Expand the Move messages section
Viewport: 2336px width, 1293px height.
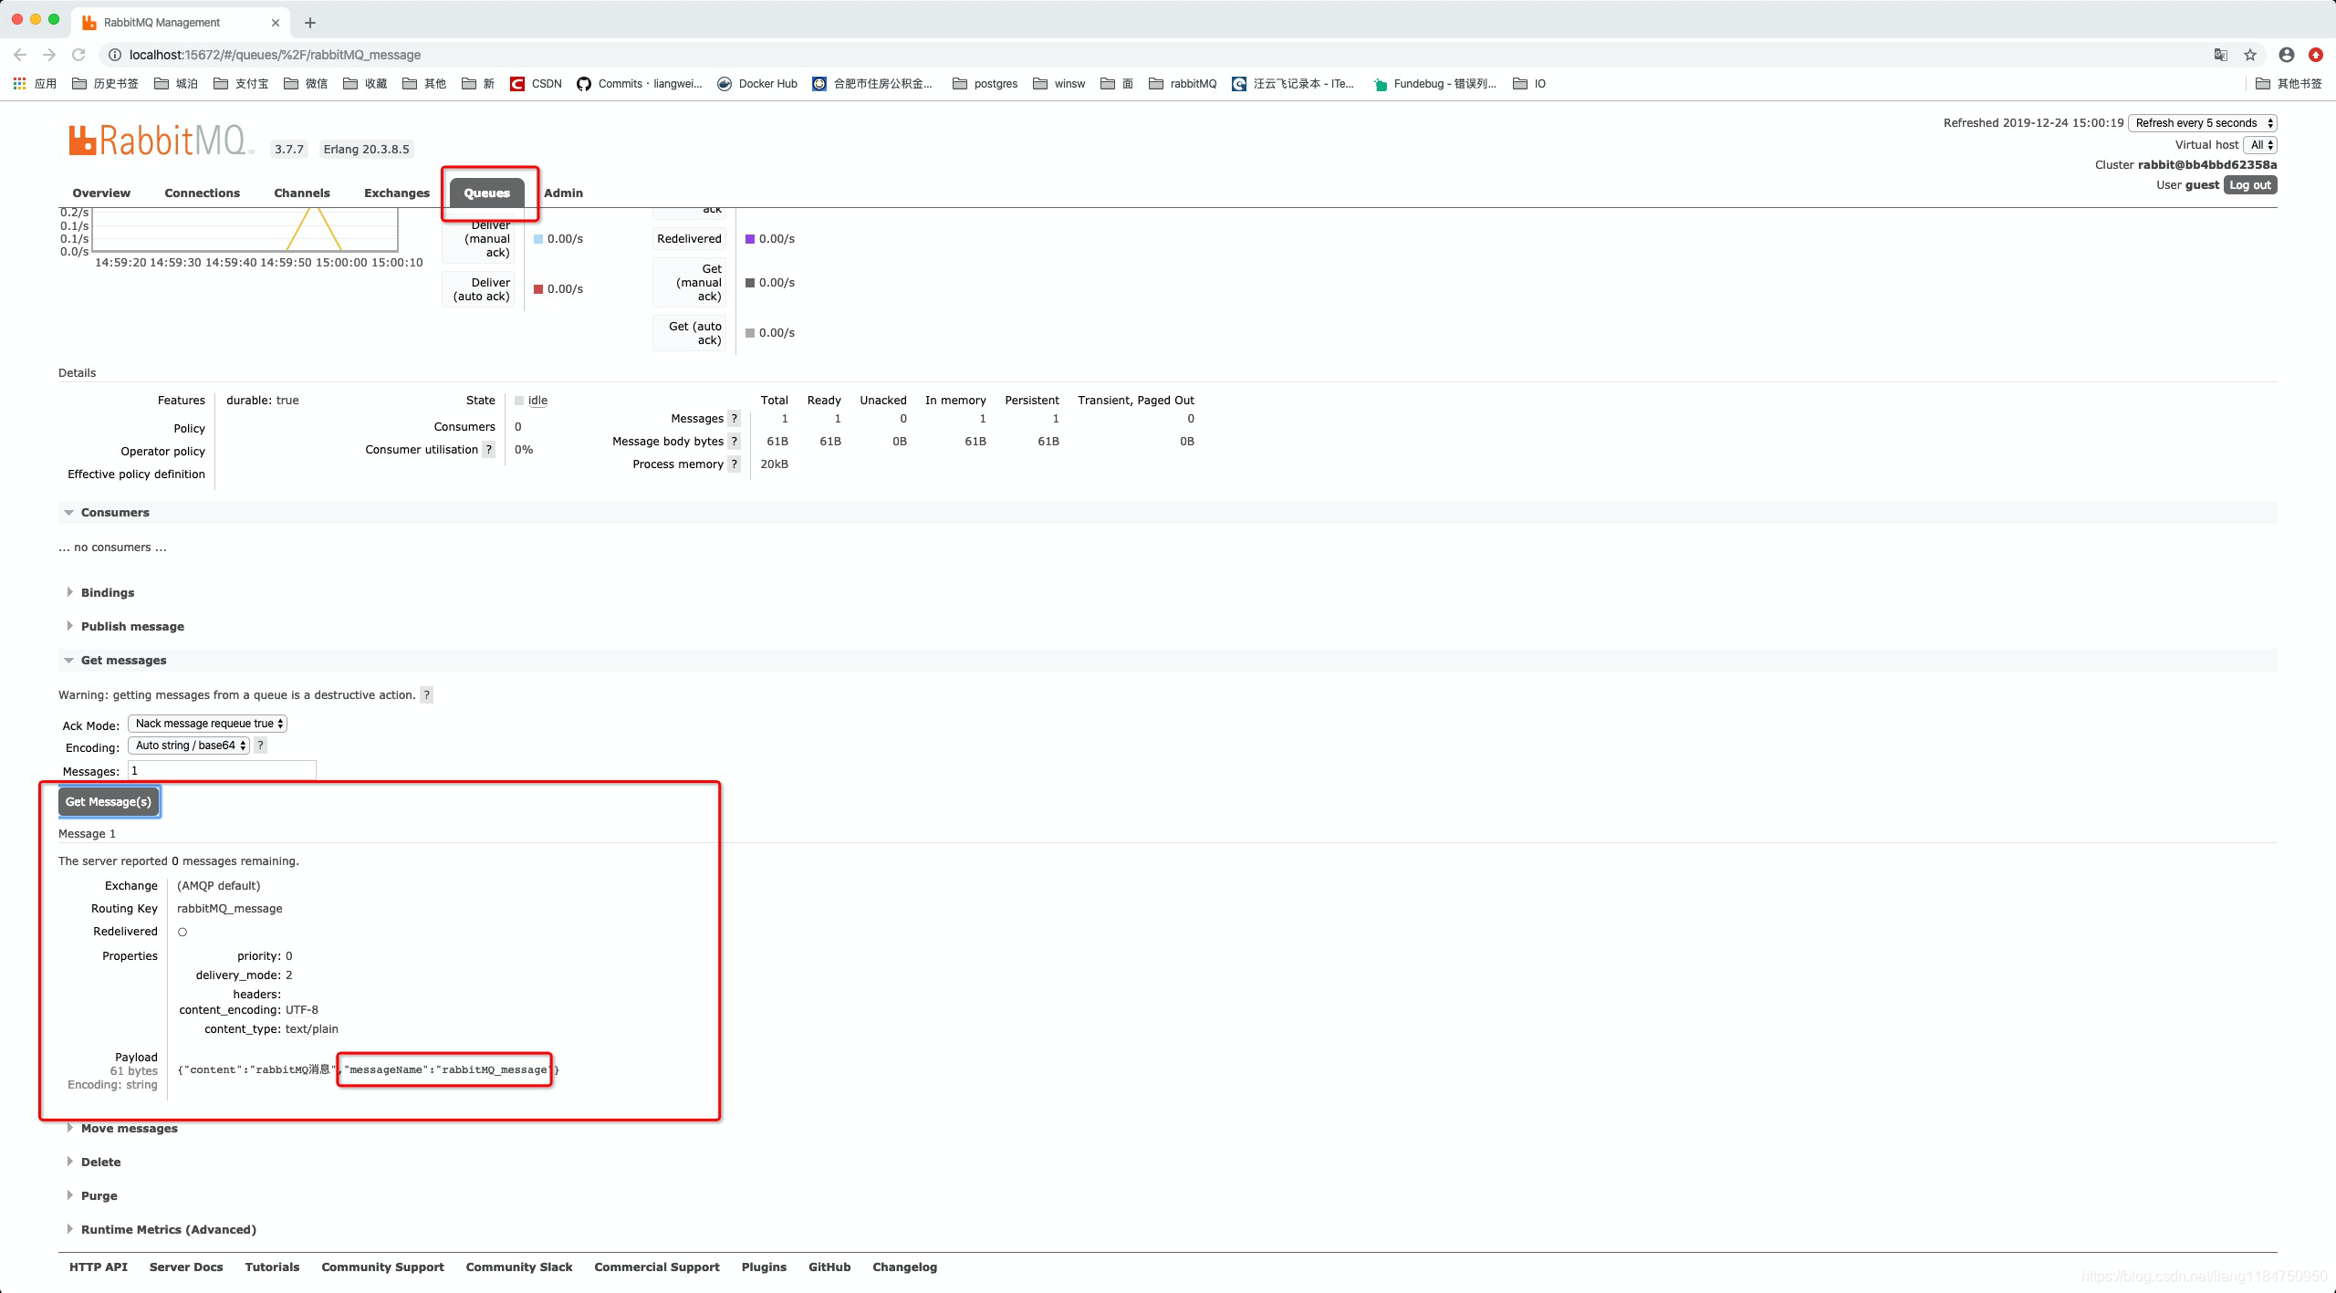[x=129, y=1128]
